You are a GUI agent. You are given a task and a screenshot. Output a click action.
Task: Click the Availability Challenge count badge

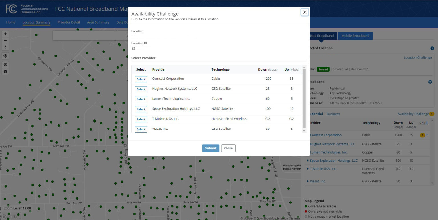click(432, 114)
